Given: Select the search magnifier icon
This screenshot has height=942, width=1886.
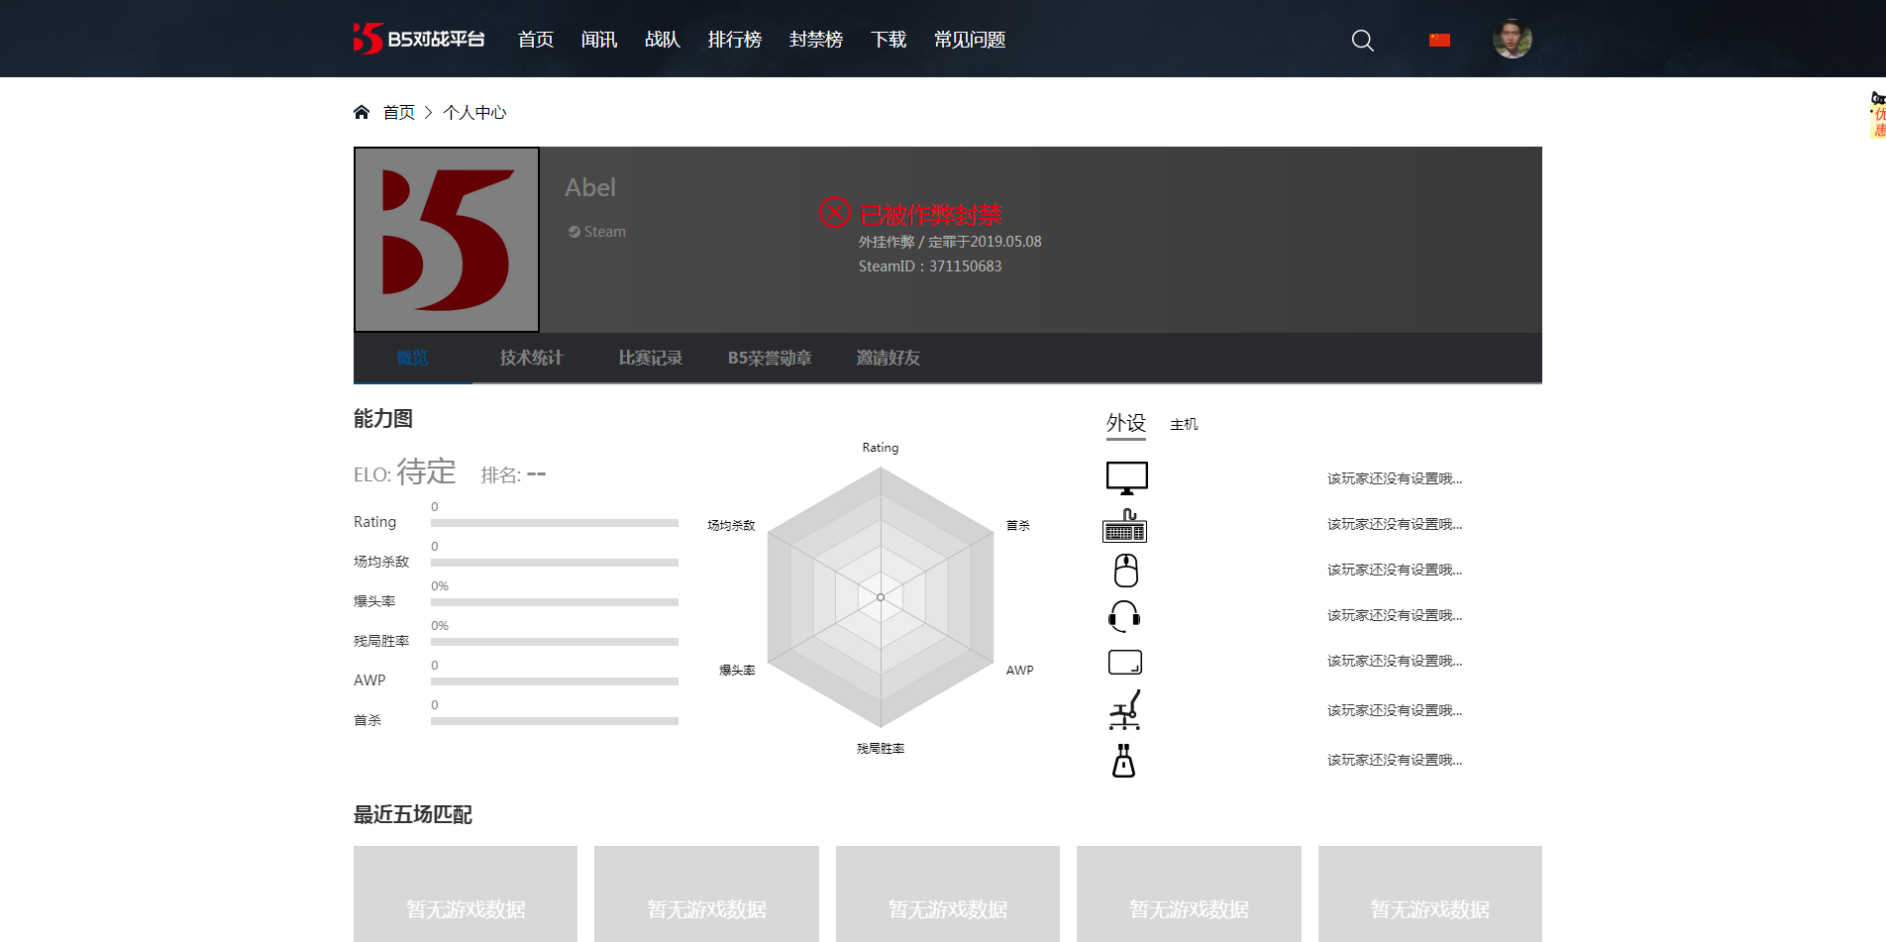Looking at the screenshot, I should [x=1362, y=41].
